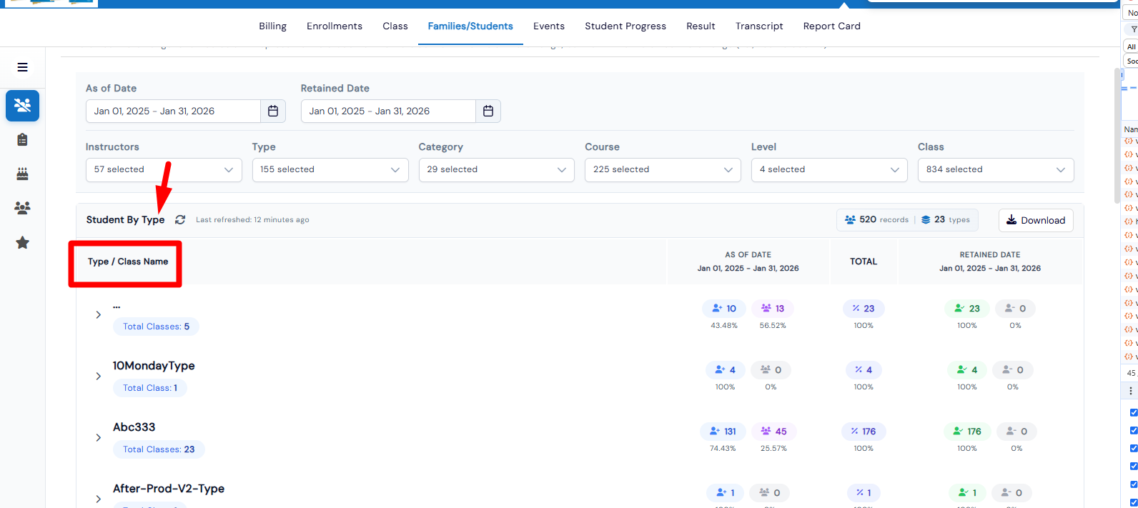Open the birthday cake sidebar icon
The image size is (1138, 508).
(x=23, y=174)
